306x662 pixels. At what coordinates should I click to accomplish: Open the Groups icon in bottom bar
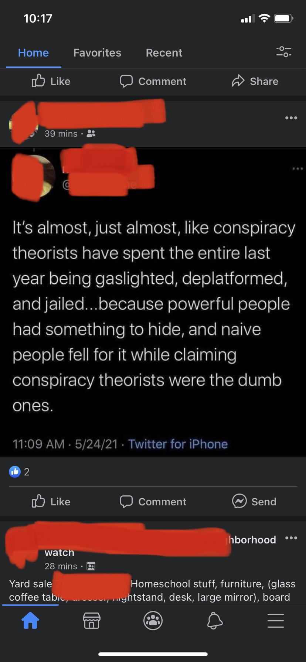point(153,620)
